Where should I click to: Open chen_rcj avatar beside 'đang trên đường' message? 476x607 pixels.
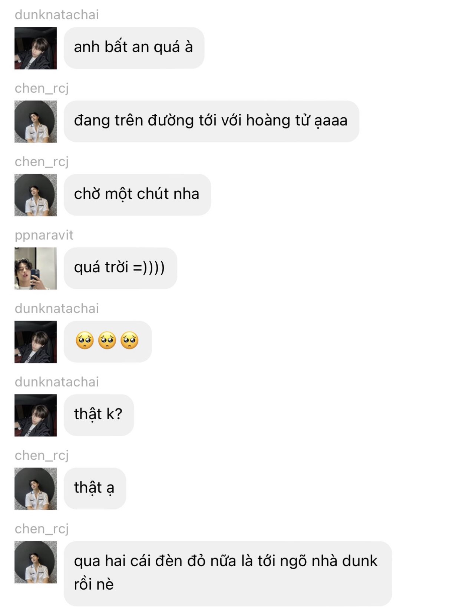click(x=36, y=122)
